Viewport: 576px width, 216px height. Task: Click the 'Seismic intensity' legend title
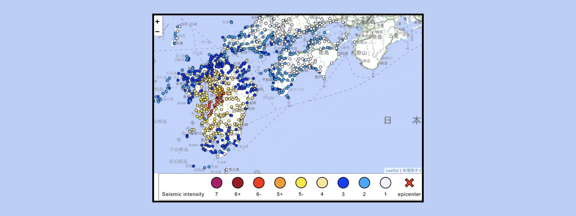coord(183,194)
